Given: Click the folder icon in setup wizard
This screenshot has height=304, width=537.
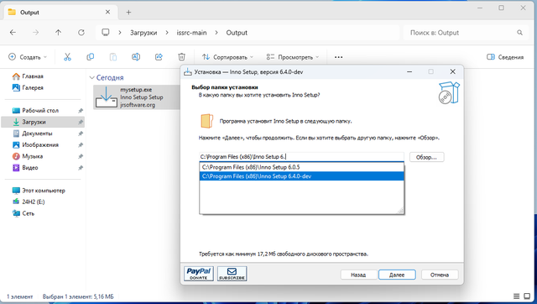Looking at the screenshot, I should click(206, 121).
